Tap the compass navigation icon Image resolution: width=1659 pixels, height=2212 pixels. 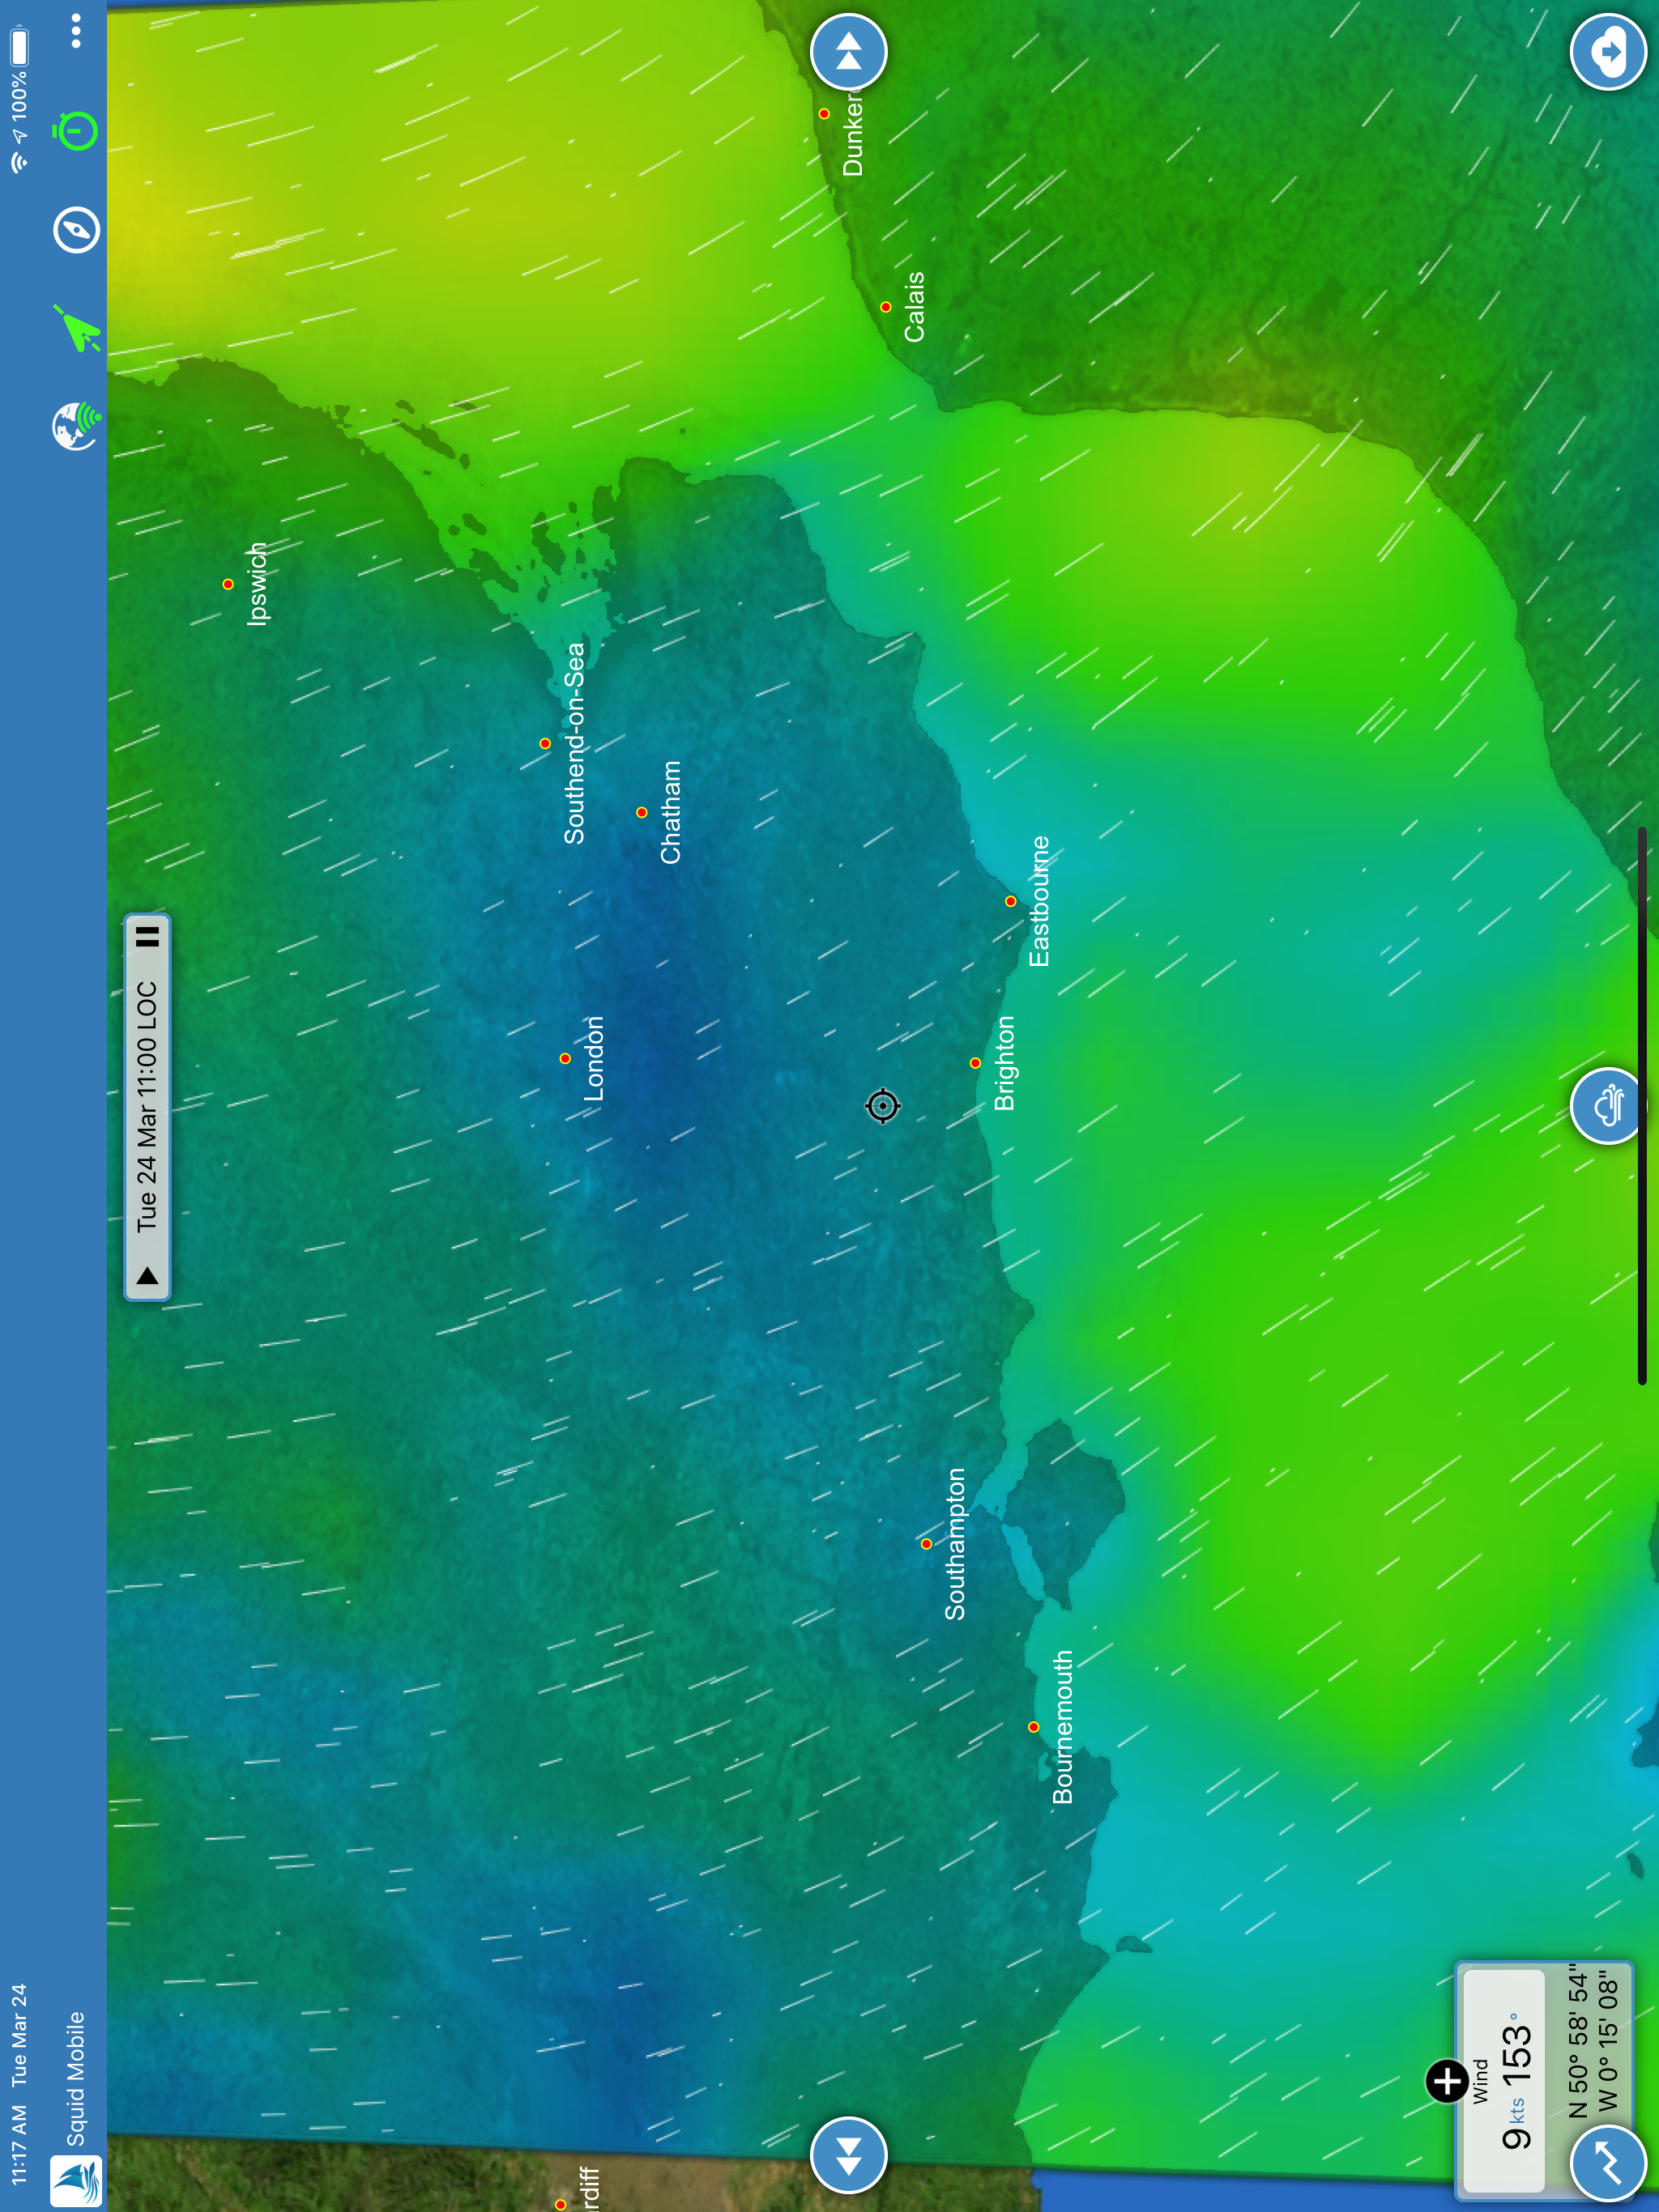[x=76, y=230]
